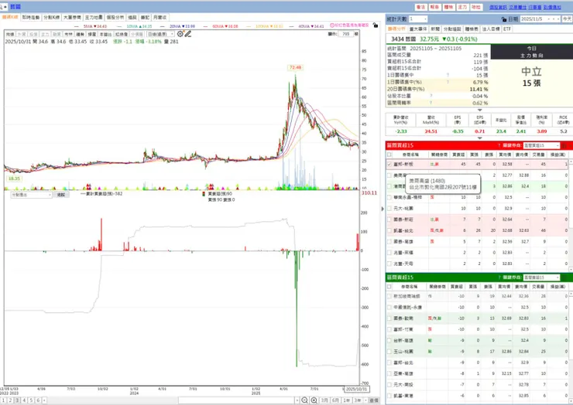The width and height of the screenshot is (573, 405).
Task: Click the 3月 range button
Action: coord(324,400)
